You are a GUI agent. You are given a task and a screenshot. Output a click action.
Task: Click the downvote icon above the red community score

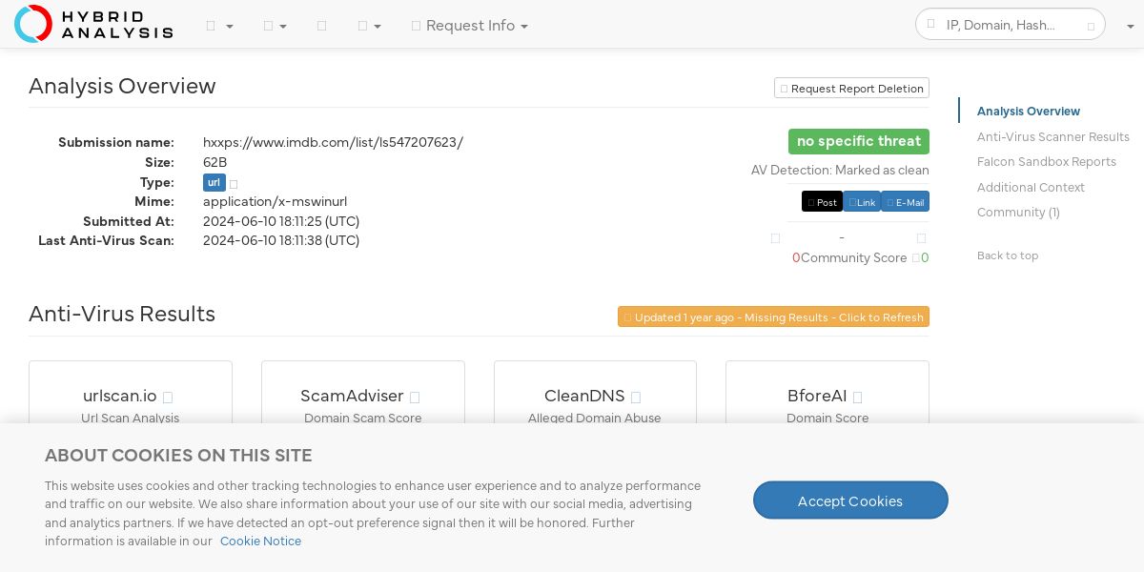coord(775,237)
